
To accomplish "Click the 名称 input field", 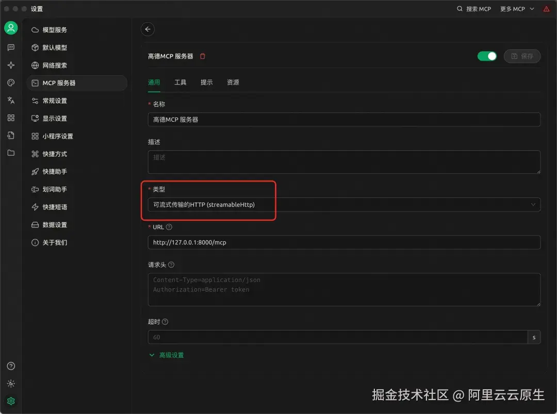I will click(x=344, y=120).
